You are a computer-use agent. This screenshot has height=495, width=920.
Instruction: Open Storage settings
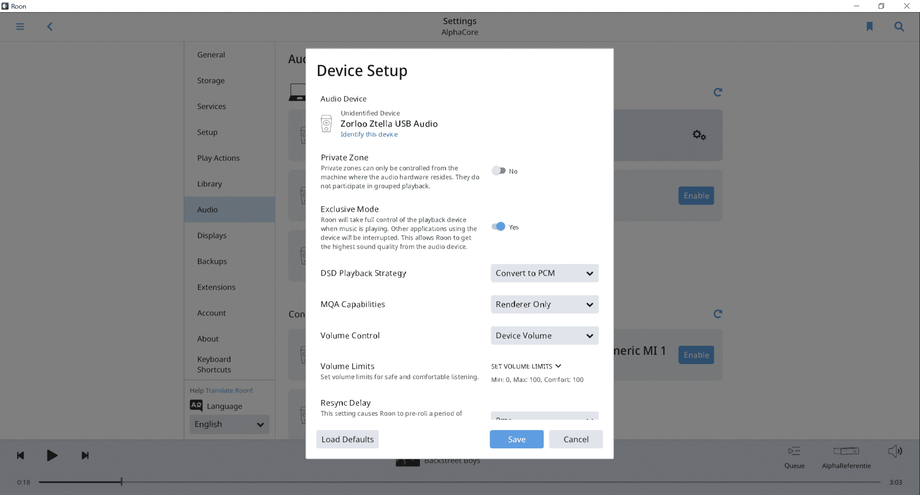(230, 81)
